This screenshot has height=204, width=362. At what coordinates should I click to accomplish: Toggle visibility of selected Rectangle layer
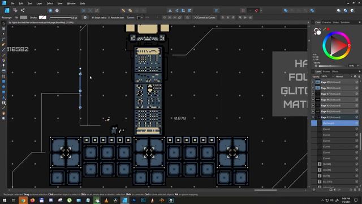tap(357, 124)
